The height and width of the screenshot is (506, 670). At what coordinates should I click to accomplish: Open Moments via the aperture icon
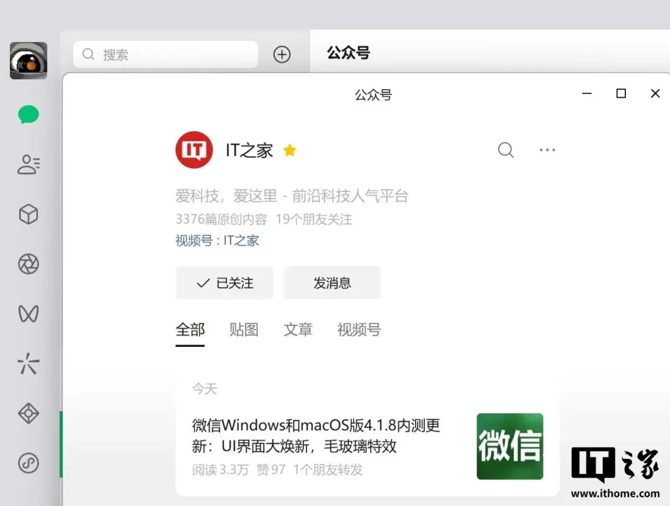27,264
